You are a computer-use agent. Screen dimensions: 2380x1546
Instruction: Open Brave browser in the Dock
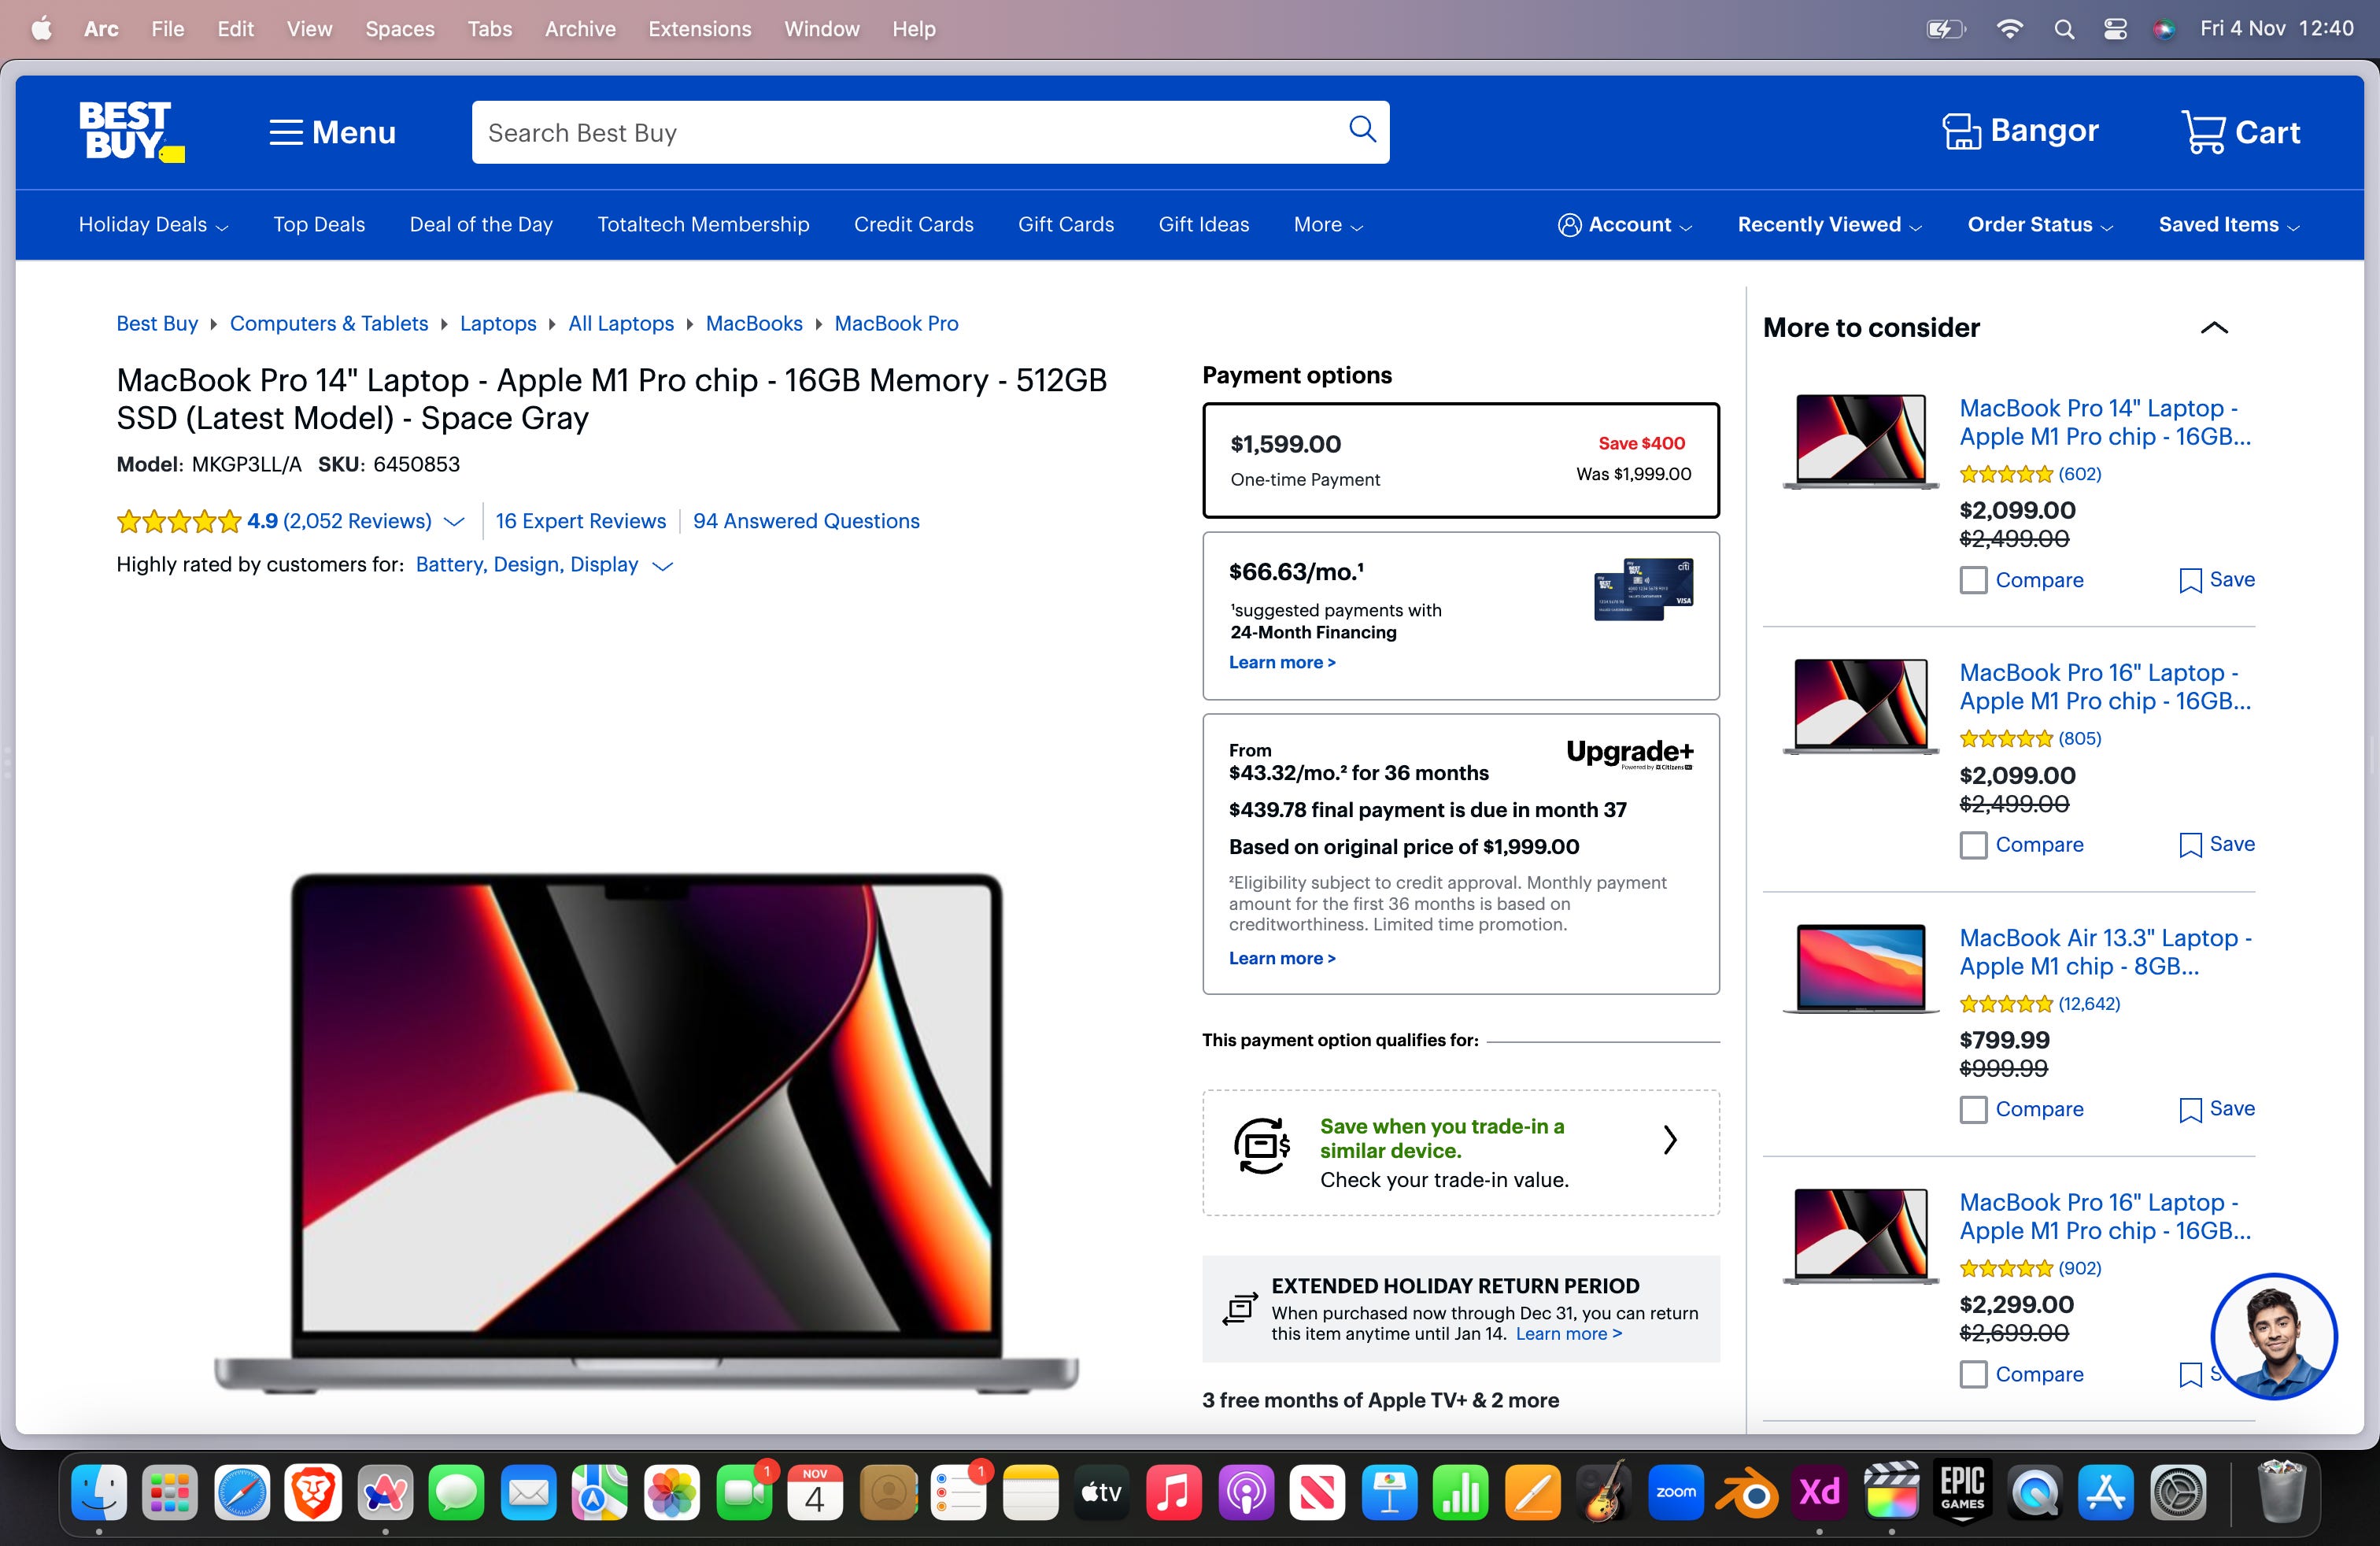[314, 1493]
